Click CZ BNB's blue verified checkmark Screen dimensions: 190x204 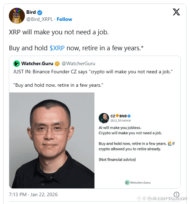click(x=129, y=116)
